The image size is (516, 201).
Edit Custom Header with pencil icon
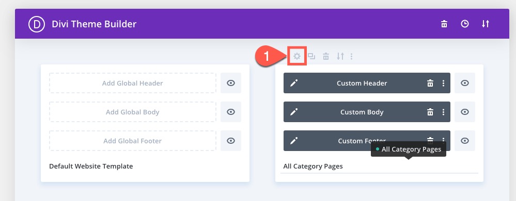pos(294,83)
